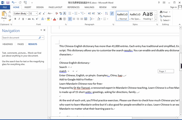Apply subscript formatting

(x=33, y=19)
